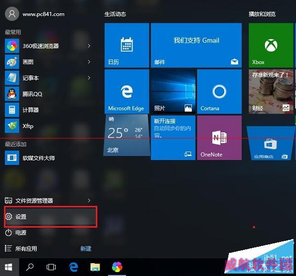Open the 画图 paint app icon

click(x=12, y=62)
